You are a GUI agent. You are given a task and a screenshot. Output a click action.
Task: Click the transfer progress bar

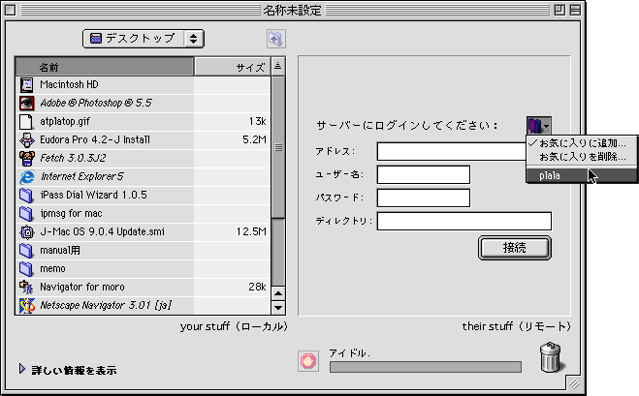(x=426, y=367)
